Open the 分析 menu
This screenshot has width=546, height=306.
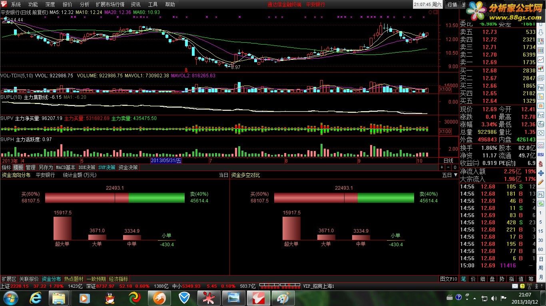[84, 4]
